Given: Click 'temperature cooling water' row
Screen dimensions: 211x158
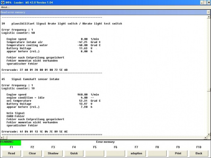Looking at the screenshot, I should [x=54, y=45].
